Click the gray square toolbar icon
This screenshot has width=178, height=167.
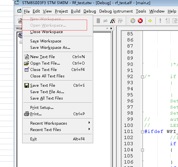(98, 21)
